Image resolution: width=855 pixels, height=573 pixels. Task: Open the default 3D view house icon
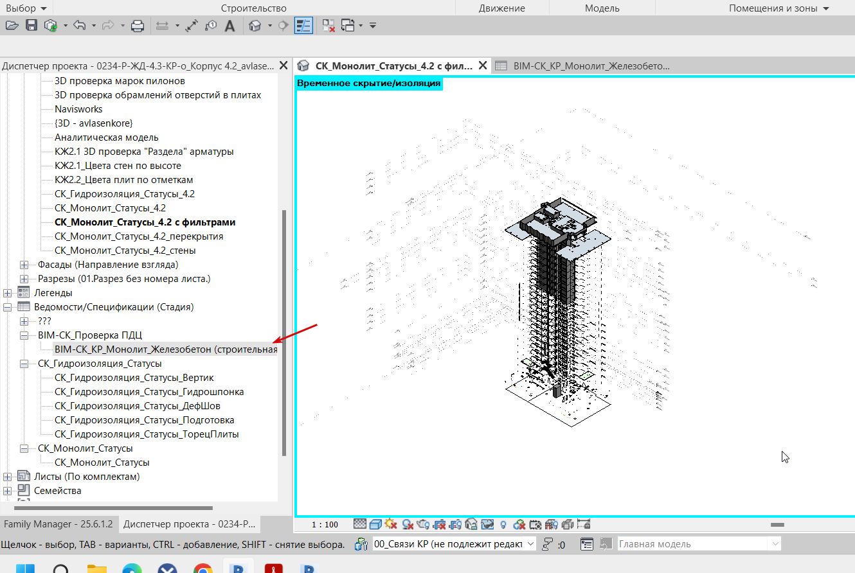click(x=255, y=26)
